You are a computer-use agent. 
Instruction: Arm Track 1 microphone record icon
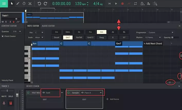(x=10, y=22)
